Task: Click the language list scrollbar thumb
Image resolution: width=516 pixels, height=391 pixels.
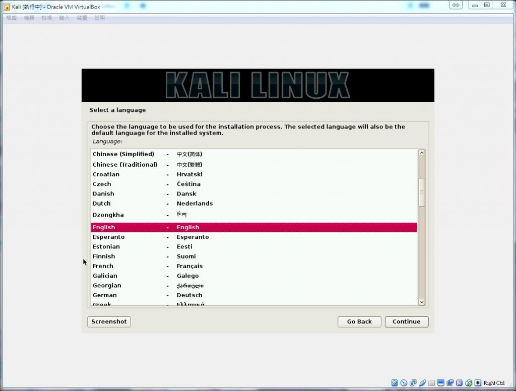Action: point(422,192)
